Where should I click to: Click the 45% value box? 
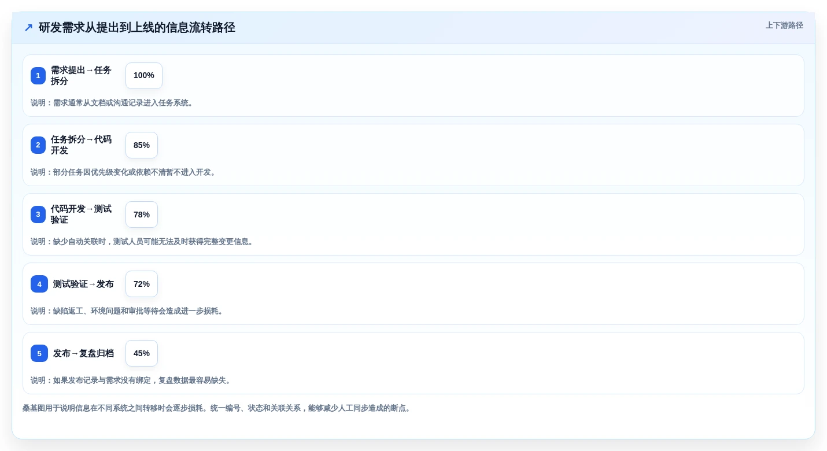tap(142, 353)
